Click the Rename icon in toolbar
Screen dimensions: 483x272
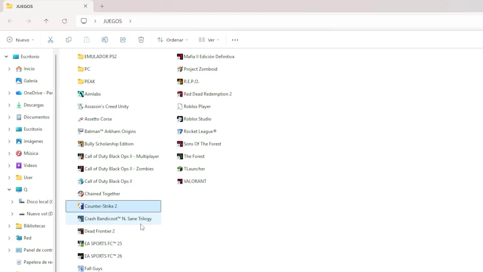[x=105, y=40]
